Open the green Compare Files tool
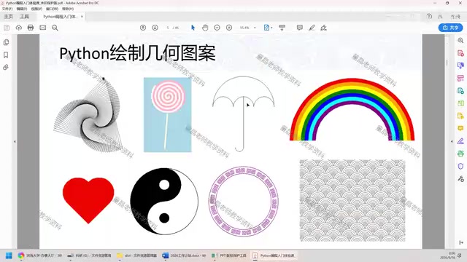 pyautogui.click(x=460, y=103)
